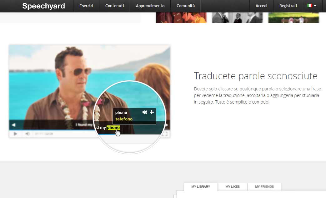Open the Esercizi menu

(x=86, y=6)
